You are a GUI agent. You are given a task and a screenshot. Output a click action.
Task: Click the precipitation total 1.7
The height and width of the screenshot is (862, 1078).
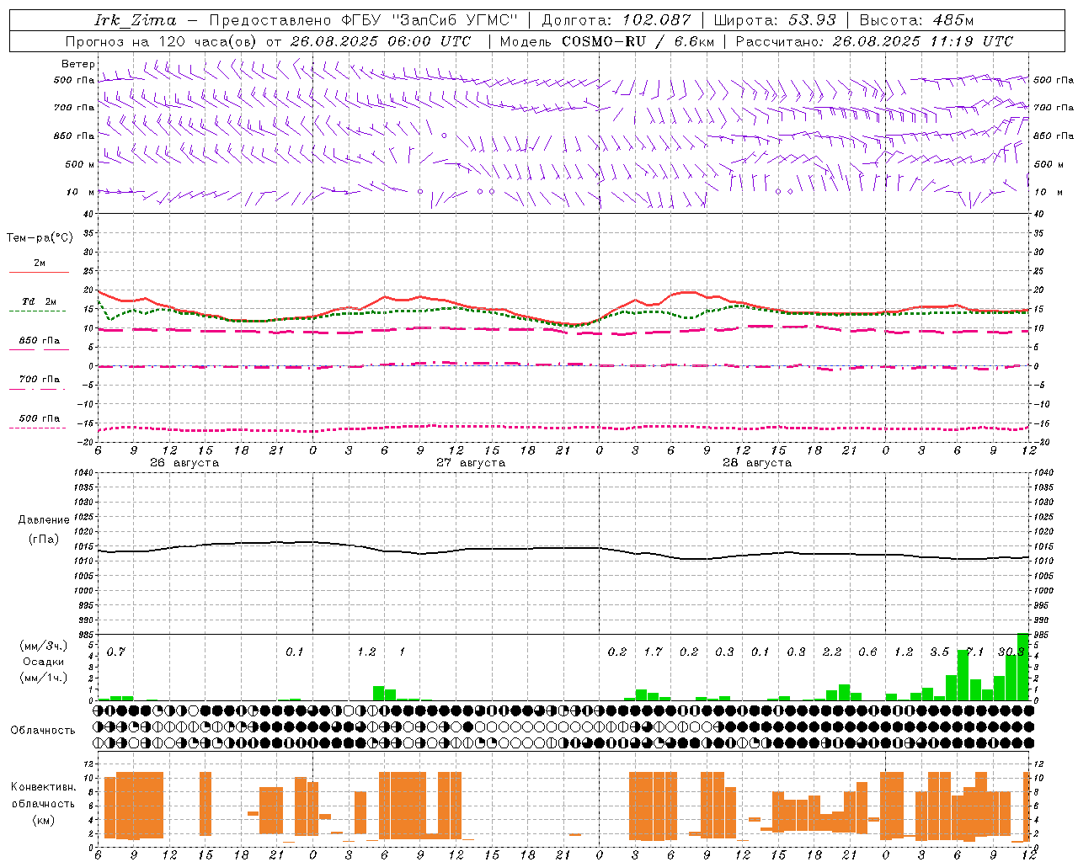(x=653, y=652)
